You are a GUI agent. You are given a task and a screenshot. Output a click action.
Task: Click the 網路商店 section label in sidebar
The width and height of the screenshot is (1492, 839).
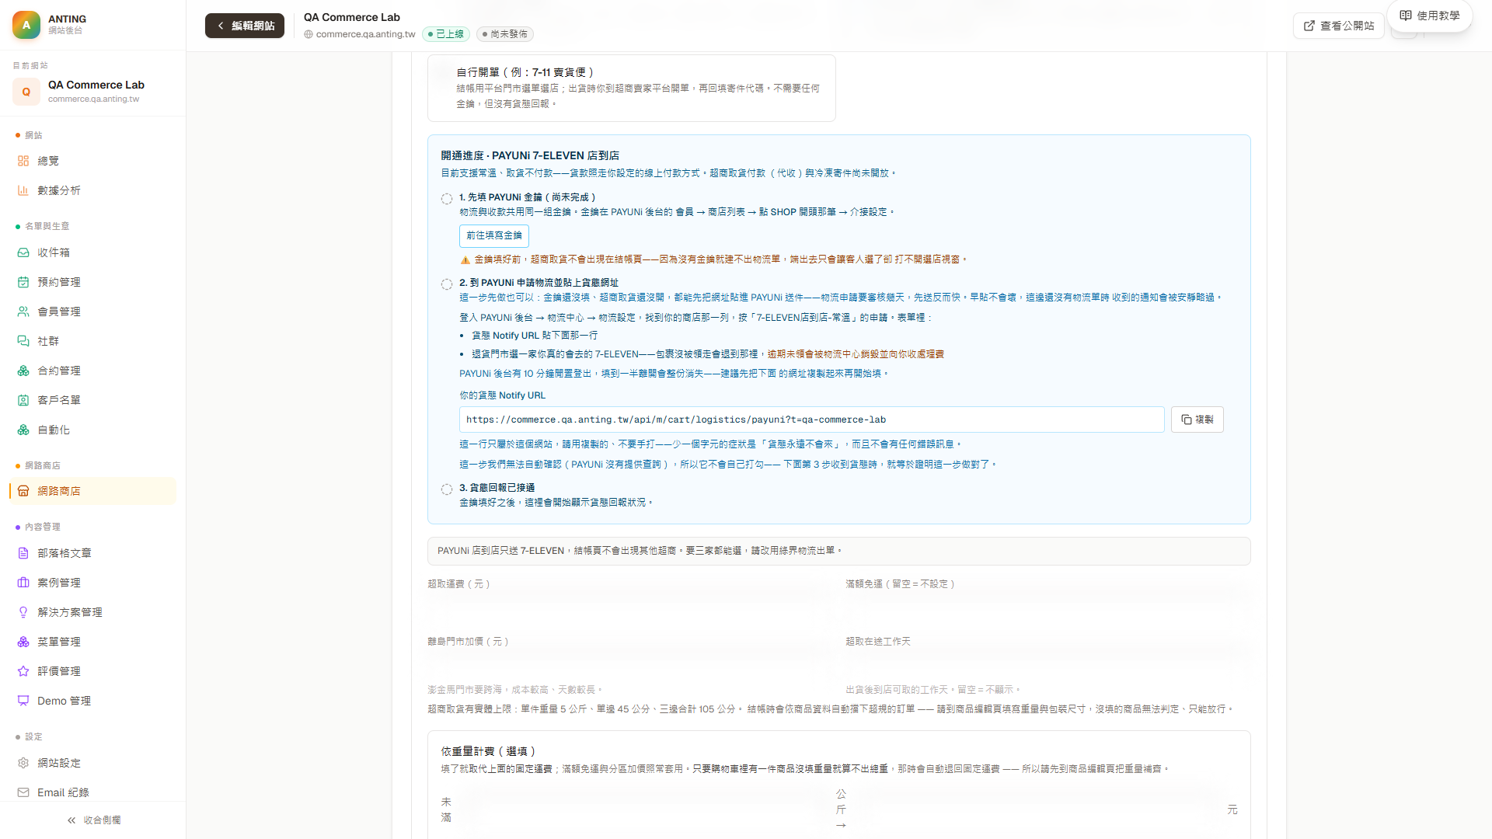point(43,465)
